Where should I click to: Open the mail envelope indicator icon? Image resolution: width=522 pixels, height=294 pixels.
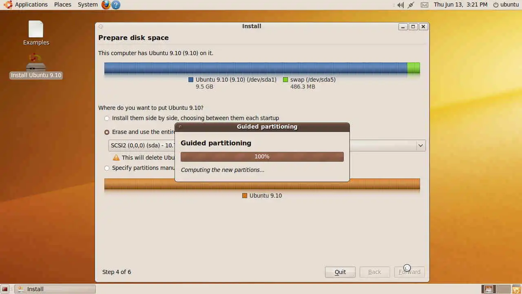(x=425, y=5)
